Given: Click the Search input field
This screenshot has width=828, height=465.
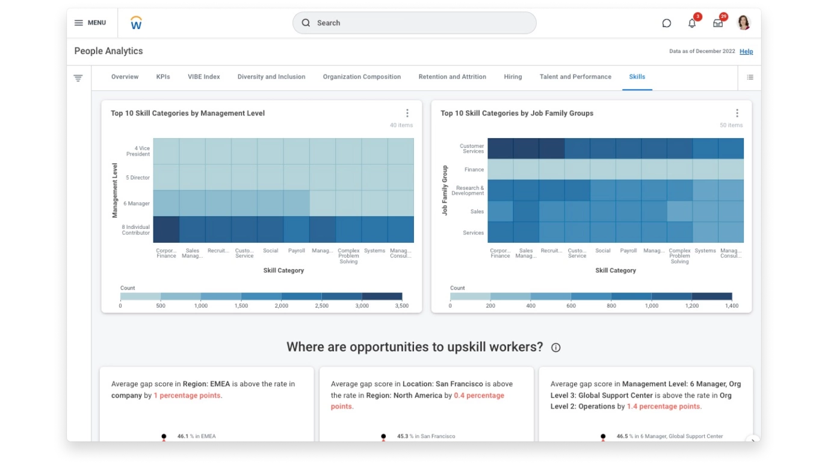Looking at the screenshot, I should pyautogui.click(x=414, y=23).
